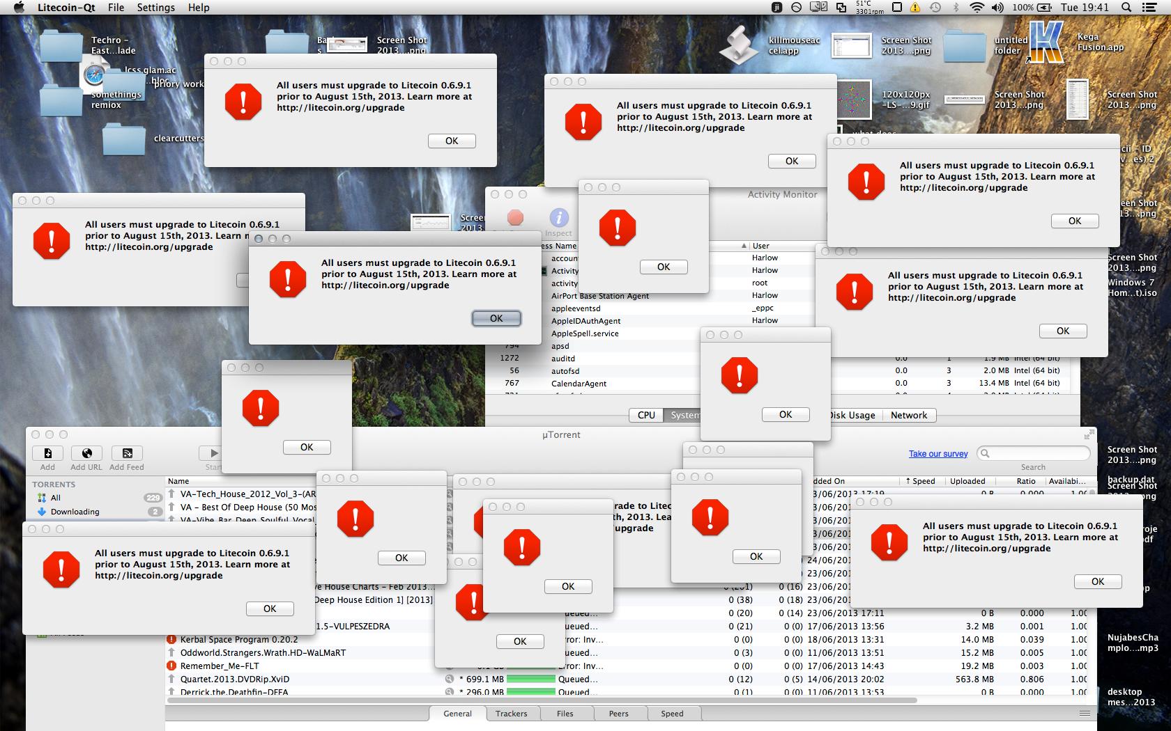Click the yellow warning triangle menu bar icon
This screenshot has width=1171, height=731.
914,7
